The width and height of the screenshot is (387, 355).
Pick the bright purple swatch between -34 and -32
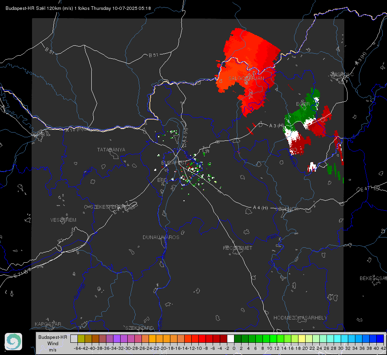(117, 338)
